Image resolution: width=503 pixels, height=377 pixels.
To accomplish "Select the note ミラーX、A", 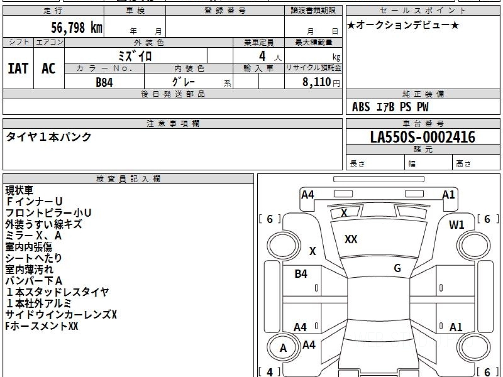I will coord(34,236).
